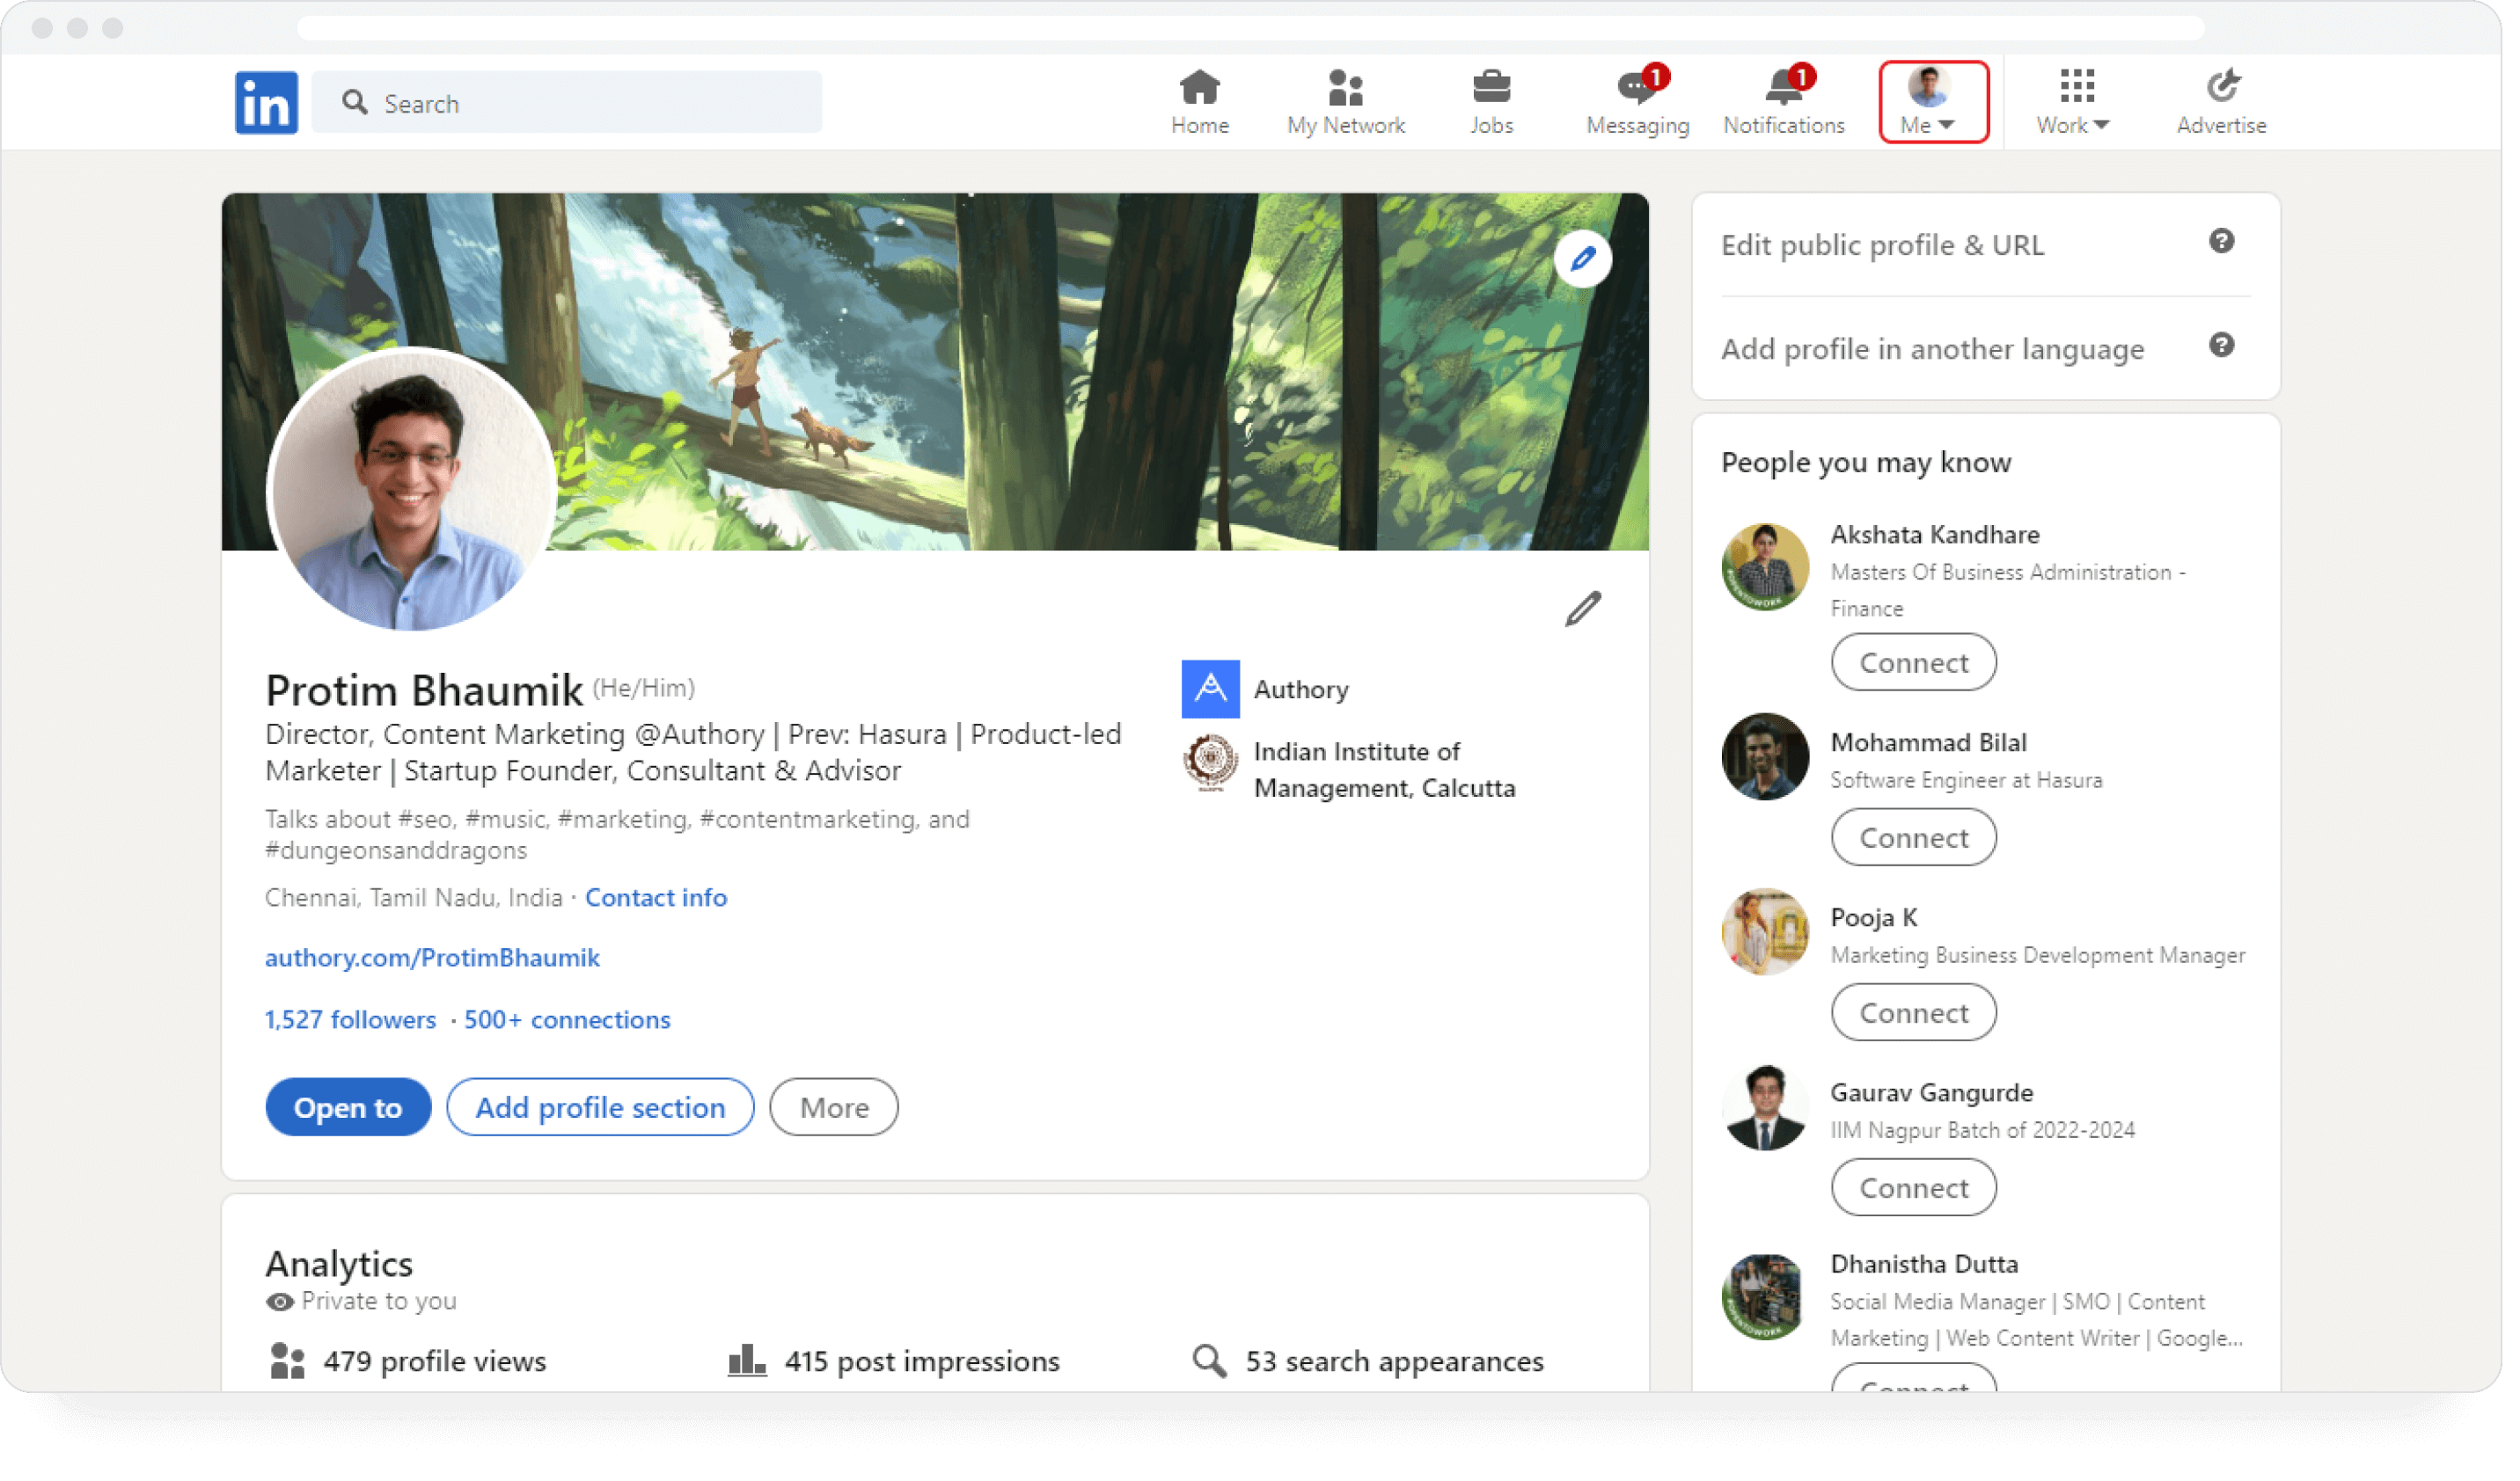The height and width of the screenshot is (1481, 2520).
Task: Expand the Me menu
Action: 1932,100
